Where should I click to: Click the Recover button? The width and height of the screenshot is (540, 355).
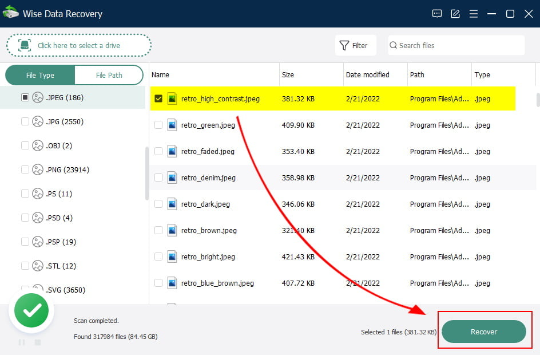[483, 332]
